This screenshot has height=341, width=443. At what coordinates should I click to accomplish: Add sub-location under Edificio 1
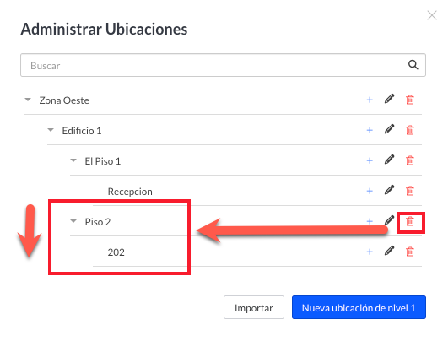370,130
